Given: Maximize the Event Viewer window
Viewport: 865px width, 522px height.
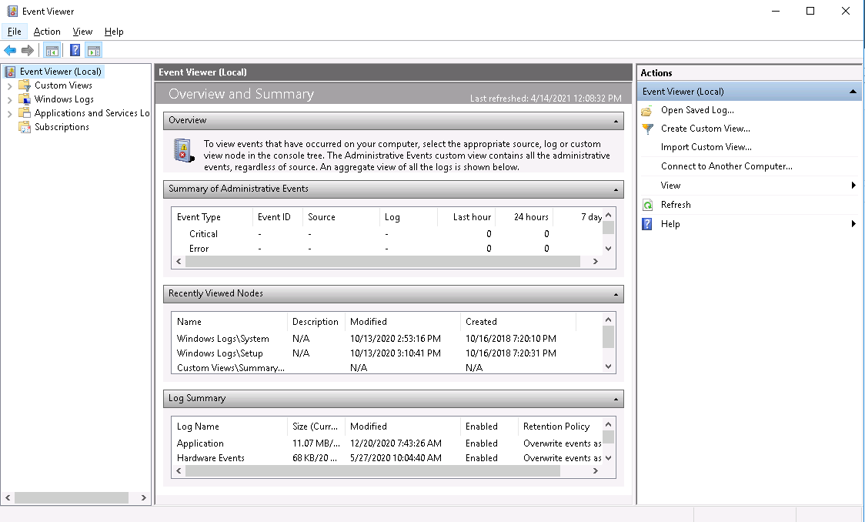Looking at the screenshot, I should point(810,11).
